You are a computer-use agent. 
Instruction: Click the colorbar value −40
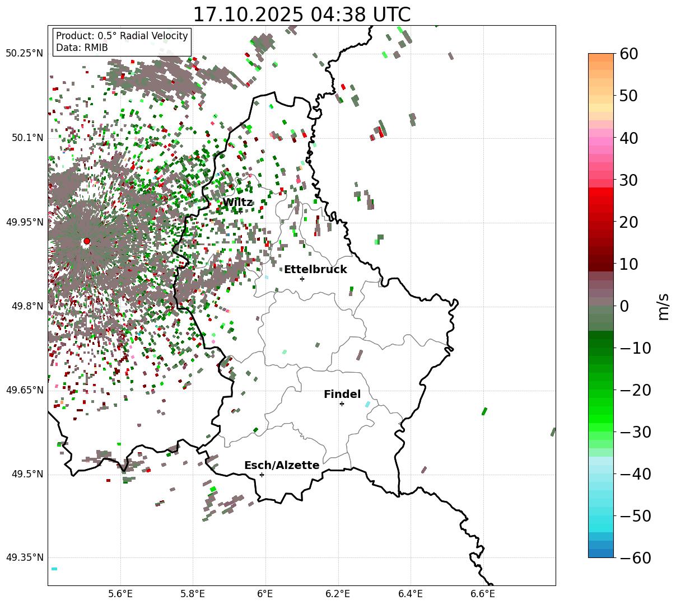(636, 473)
